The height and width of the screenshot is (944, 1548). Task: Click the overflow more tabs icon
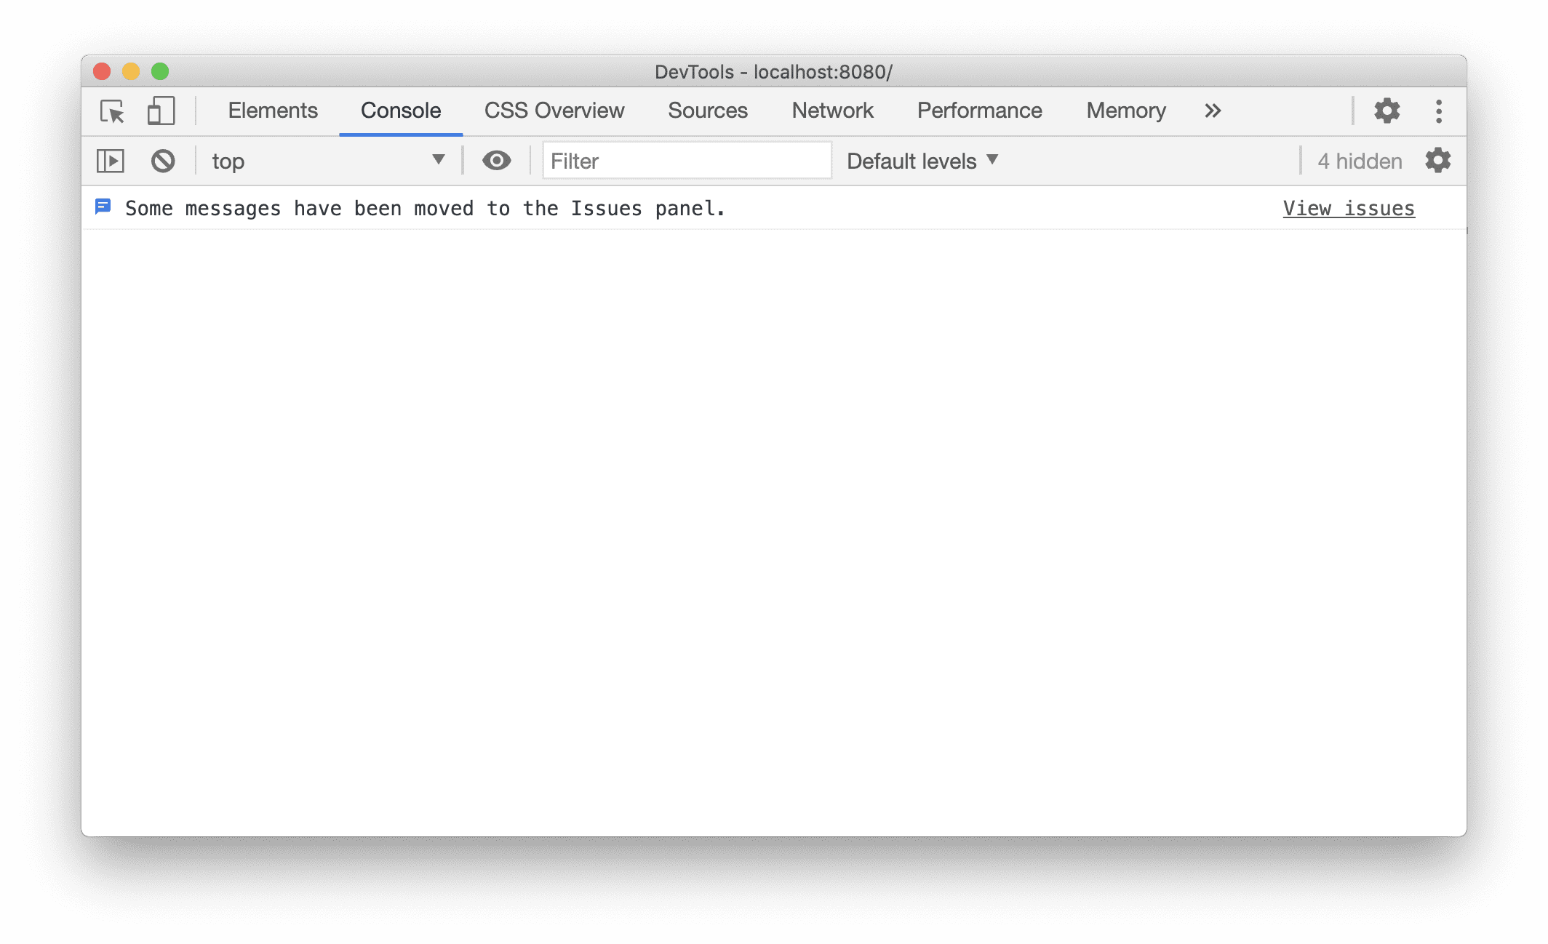[x=1213, y=109]
